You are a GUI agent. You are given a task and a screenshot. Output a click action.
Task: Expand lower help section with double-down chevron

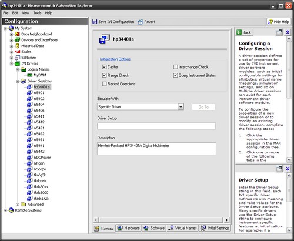(288, 169)
